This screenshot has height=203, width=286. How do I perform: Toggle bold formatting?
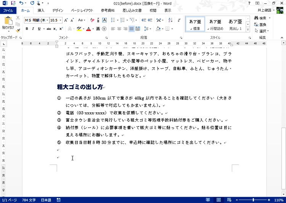pyautogui.click(x=27, y=29)
